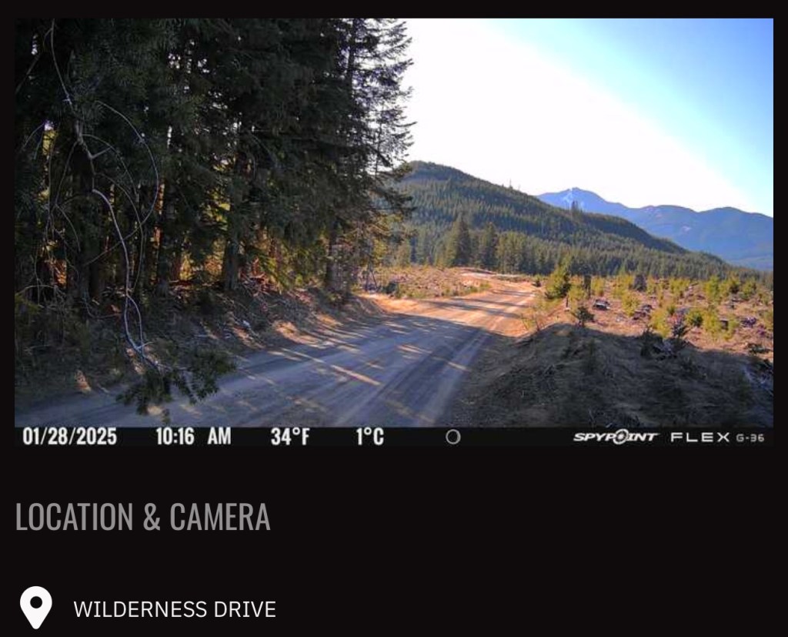Click the hanging bare branch in photo
This screenshot has width=788, height=637.
coord(115,226)
